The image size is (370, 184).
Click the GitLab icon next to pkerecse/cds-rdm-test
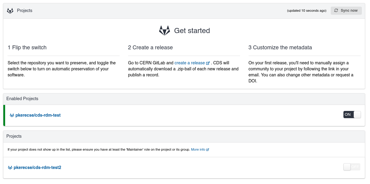(x=12, y=115)
